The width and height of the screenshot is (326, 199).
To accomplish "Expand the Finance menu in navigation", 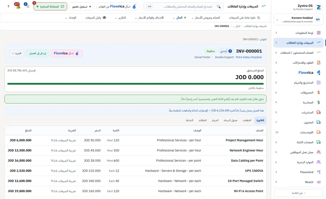I will click(x=179, y=18).
